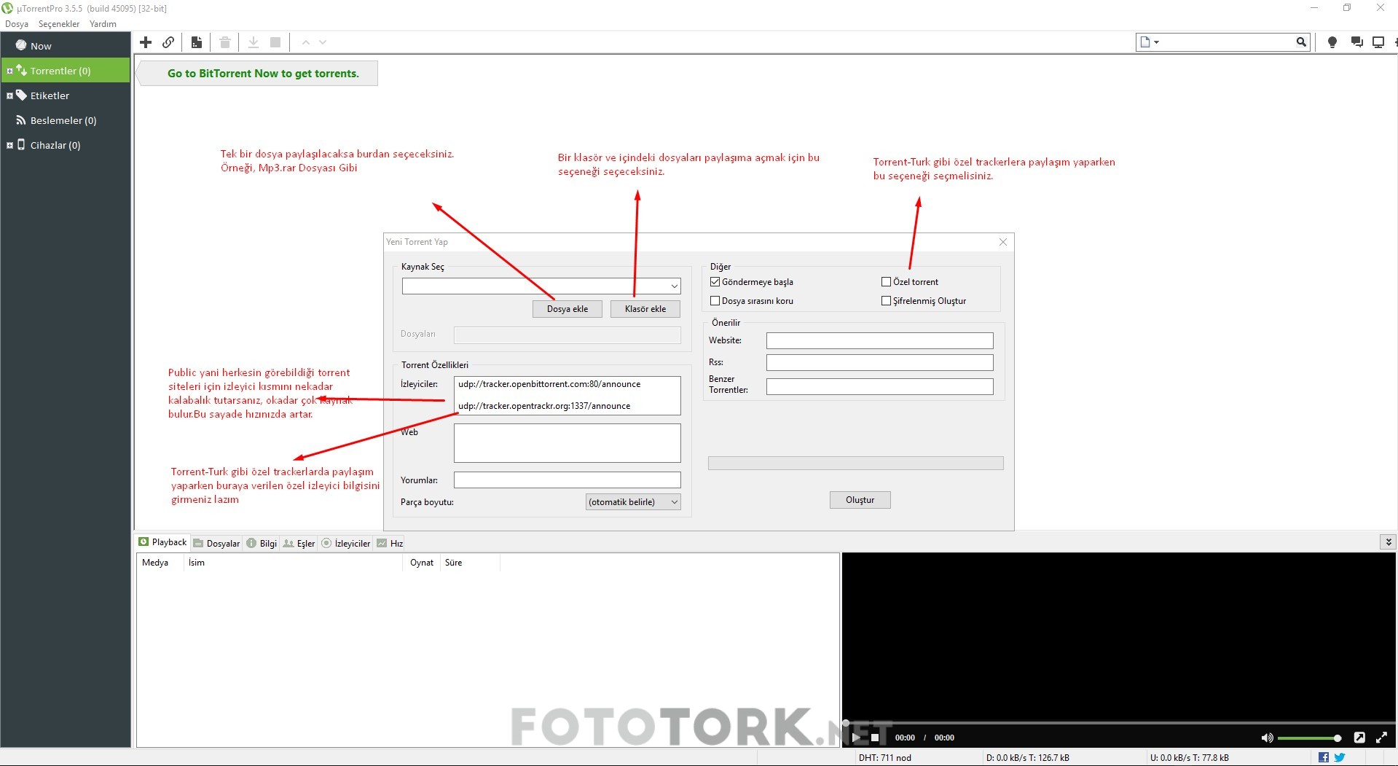Switch to the Playback tab
1398x766 pixels.
pyautogui.click(x=162, y=542)
